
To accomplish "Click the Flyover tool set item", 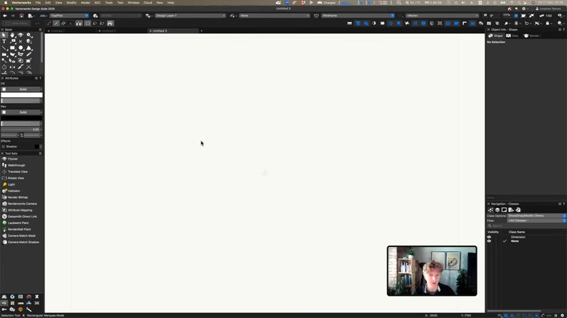I will 13,159.
